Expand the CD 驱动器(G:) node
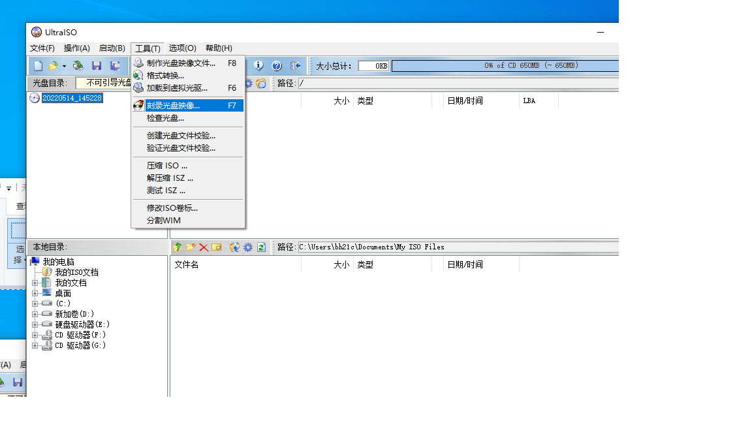Image resolution: width=752 pixels, height=423 pixels. (35, 345)
